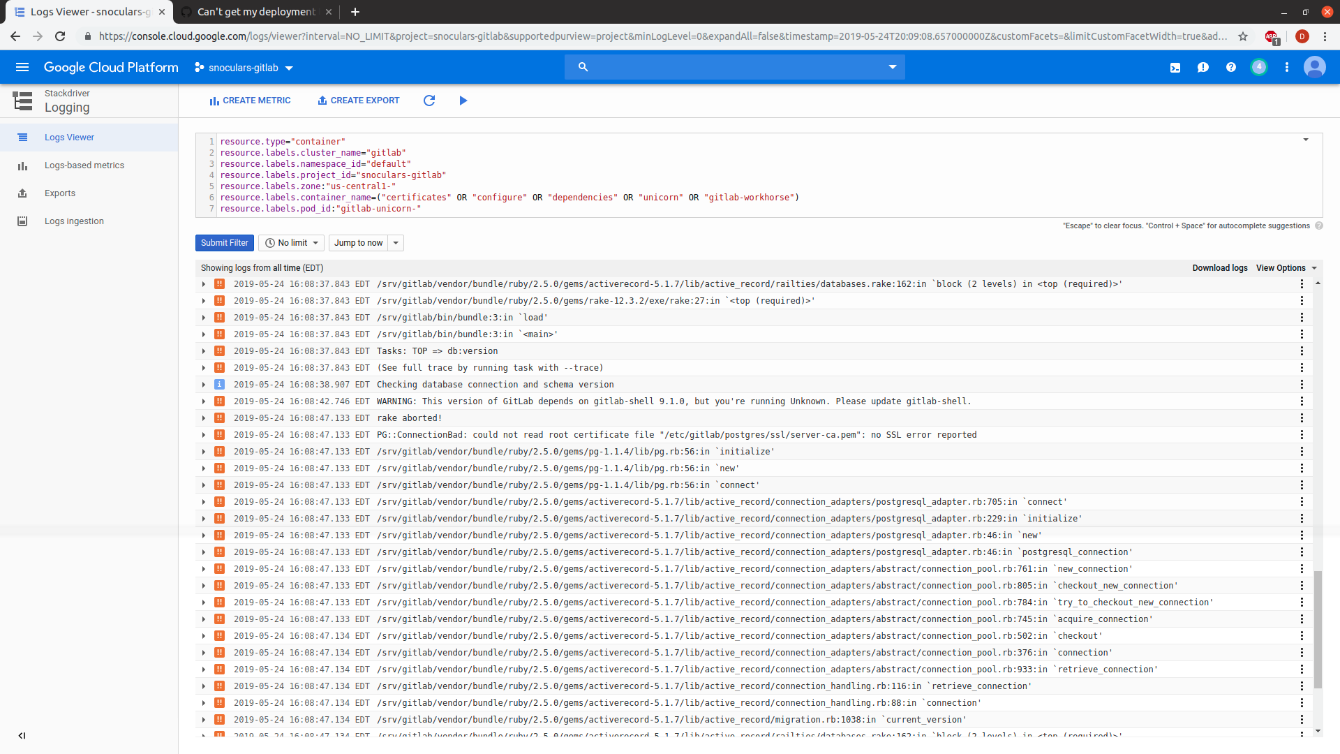The image size is (1340, 754).
Task: Switch to 'Can't get my deployment' tab
Action: (x=256, y=12)
